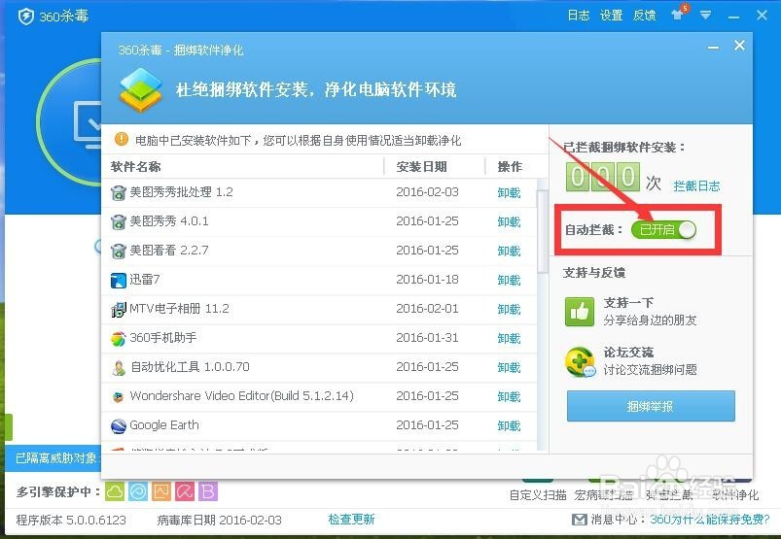781x539 pixels.
Task: Click 检查更新 link in status bar
Action: [x=351, y=520]
